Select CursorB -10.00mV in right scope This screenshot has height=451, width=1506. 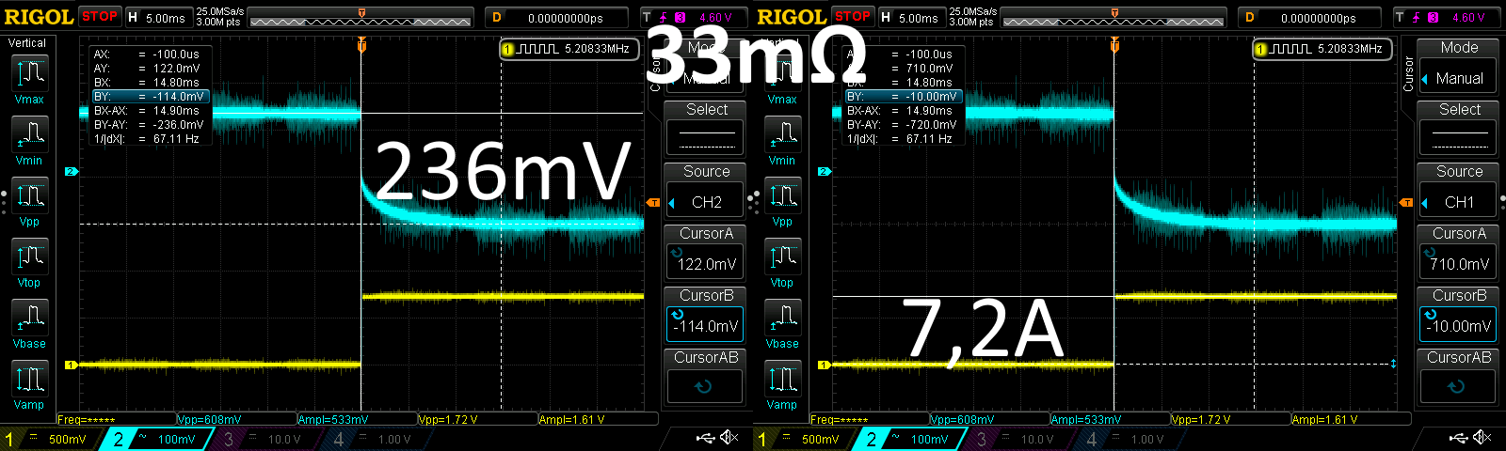tap(1459, 326)
